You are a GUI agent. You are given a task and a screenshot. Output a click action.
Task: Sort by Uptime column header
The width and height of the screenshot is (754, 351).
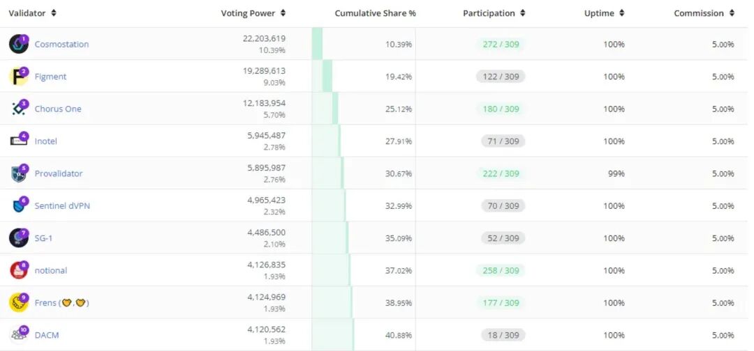pos(604,13)
